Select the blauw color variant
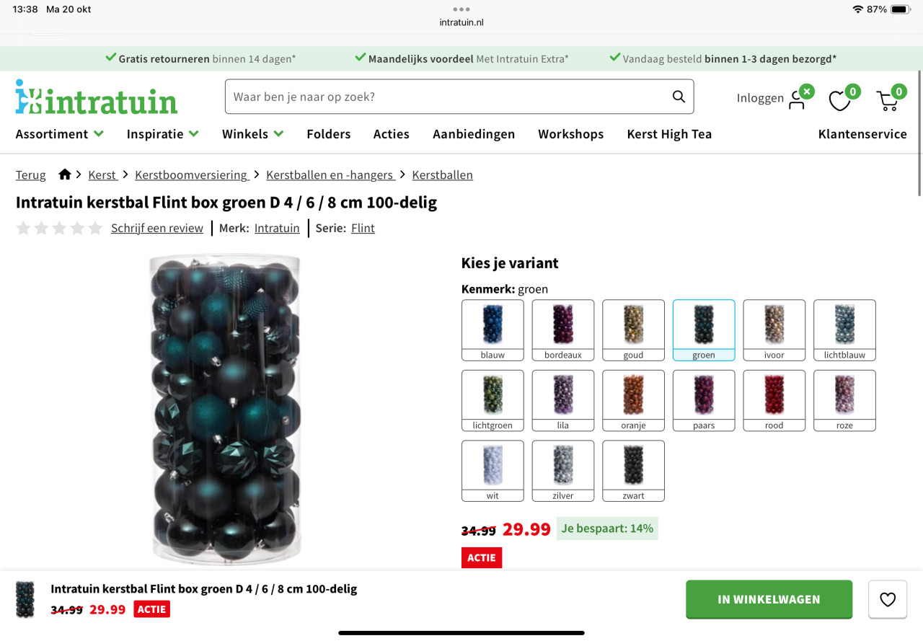The width and height of the screenshot is (923, 641). pyautogui.click(x=493, y=330)
